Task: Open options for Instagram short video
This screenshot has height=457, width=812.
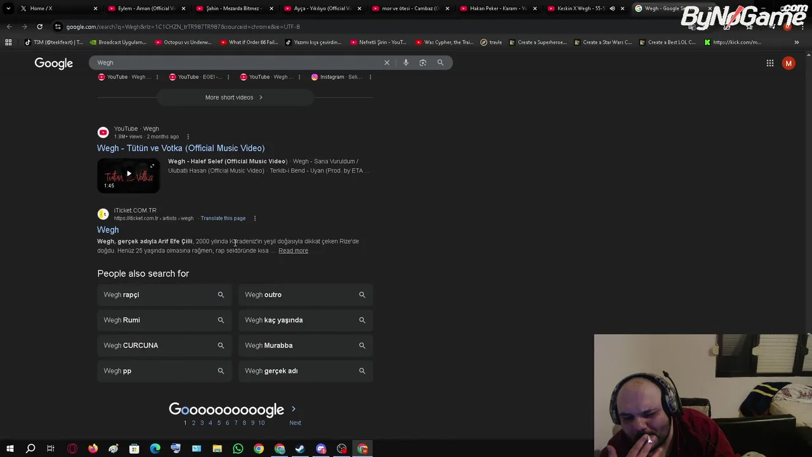Action: (x=370, y=77)
